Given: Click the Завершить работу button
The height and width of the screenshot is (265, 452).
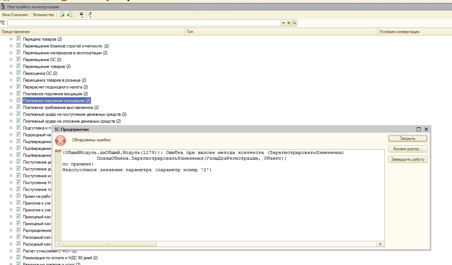Looking at the screenshot, I should [408, 159].
